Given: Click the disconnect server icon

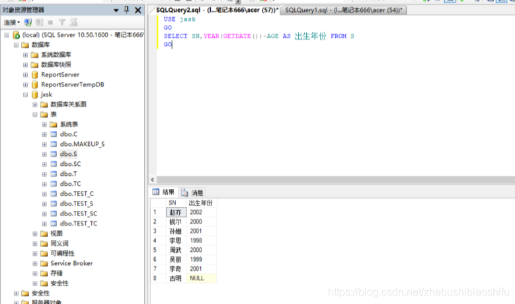Looking at the screenshot, I should (x=40, y=22).
